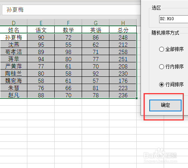
Task: Select the cell containing 陶桂兰
Action: (x=14, y=73)
